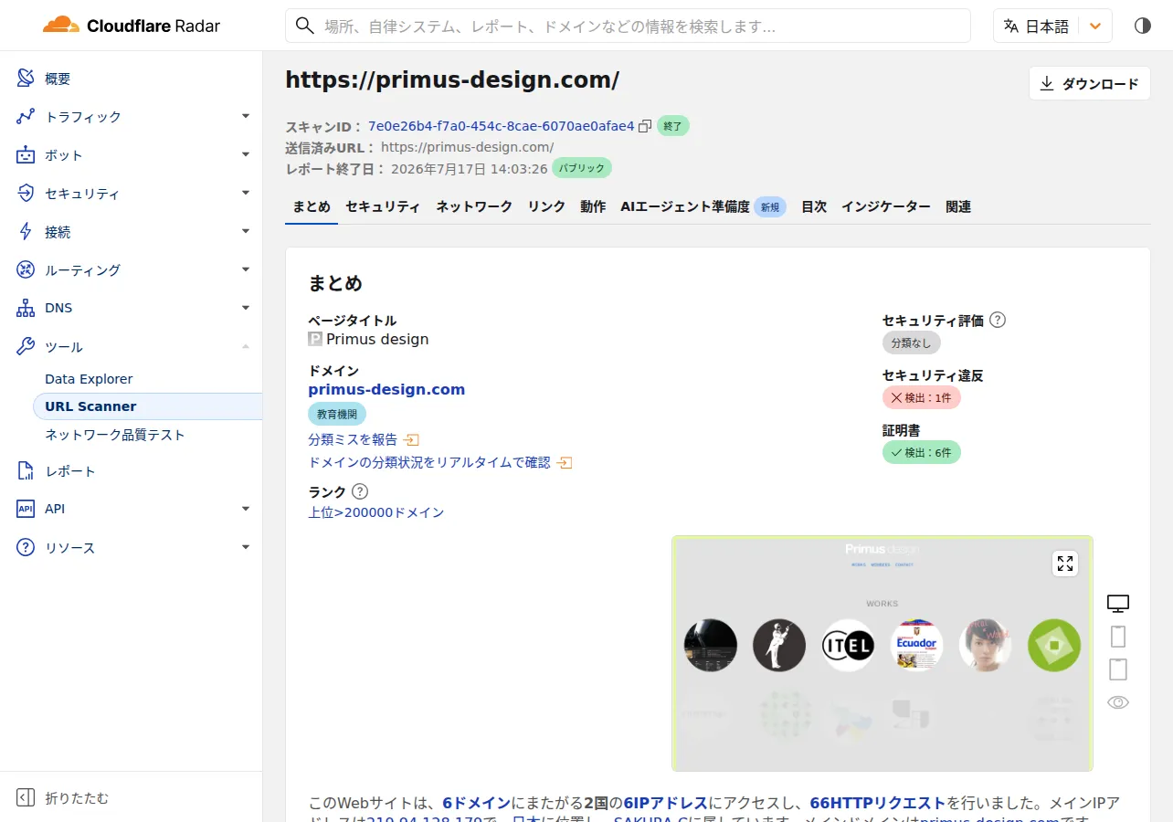Expand the site screenshot to fullscreen
This screenshot has width=1173, height=822.
click(1065, 564)
